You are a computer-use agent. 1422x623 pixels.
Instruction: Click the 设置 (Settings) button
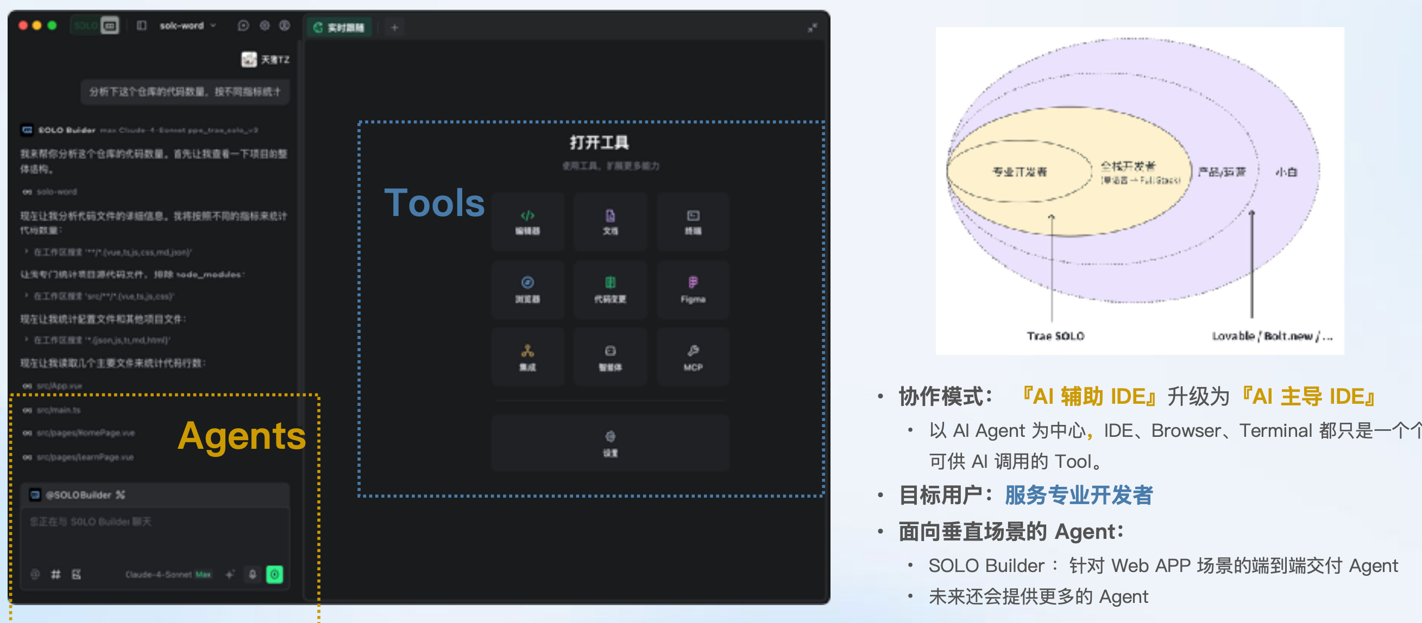[x=609, y=443]
